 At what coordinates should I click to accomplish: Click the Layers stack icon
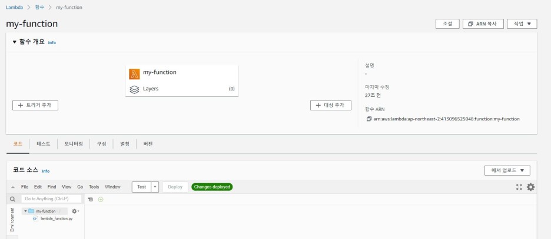tap(134, 90)
